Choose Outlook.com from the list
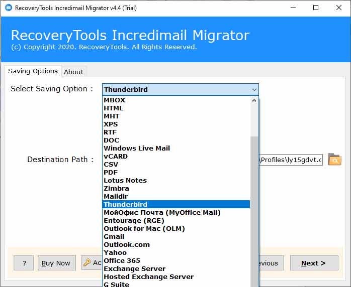Viewport: 351px width, 287px height. coord(176,244)
